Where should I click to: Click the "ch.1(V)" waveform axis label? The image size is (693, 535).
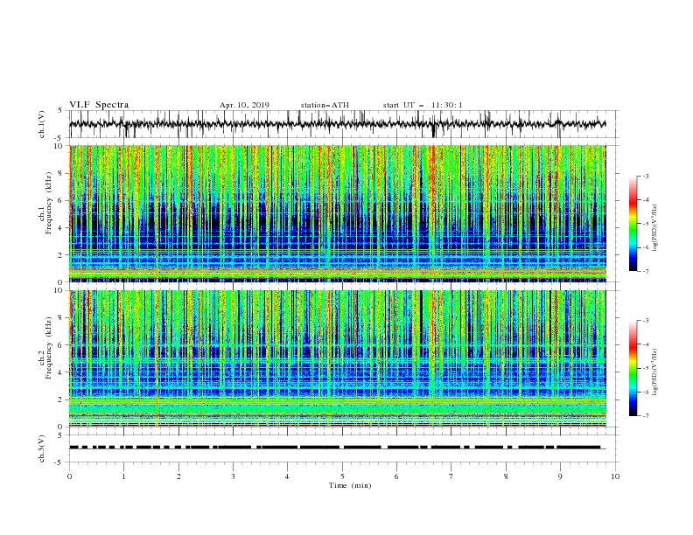tap(42, 124)
